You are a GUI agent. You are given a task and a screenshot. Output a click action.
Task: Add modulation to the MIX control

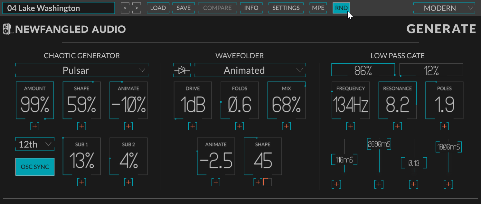click(x=286, y=126)
